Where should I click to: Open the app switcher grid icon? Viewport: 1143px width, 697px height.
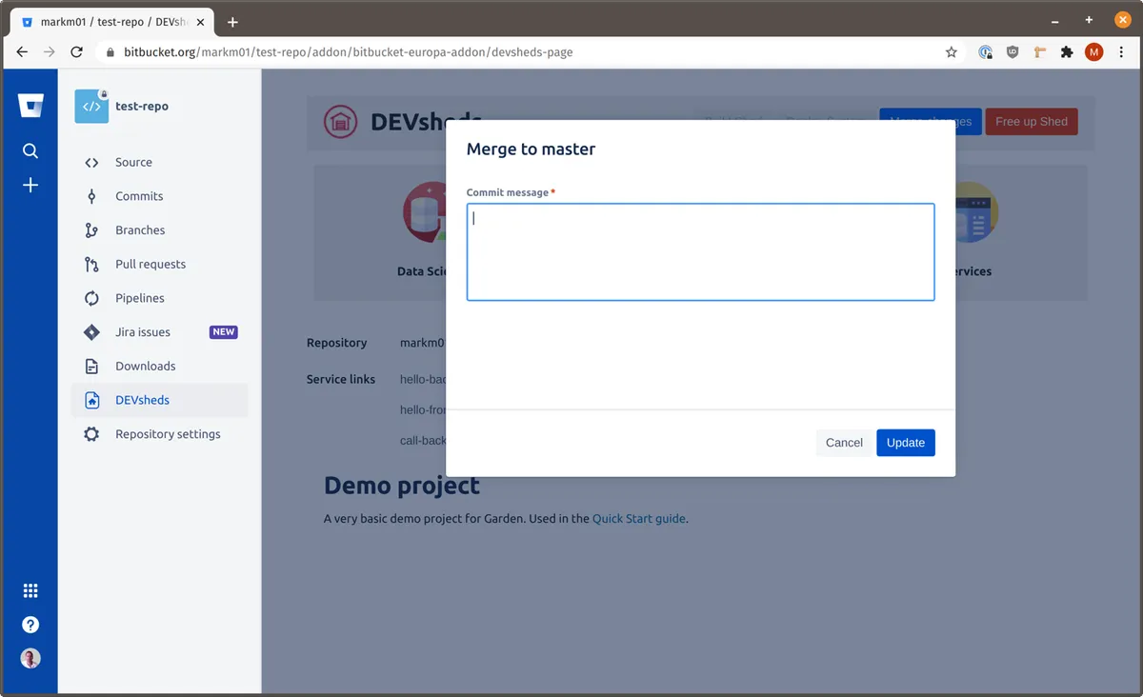30,590
